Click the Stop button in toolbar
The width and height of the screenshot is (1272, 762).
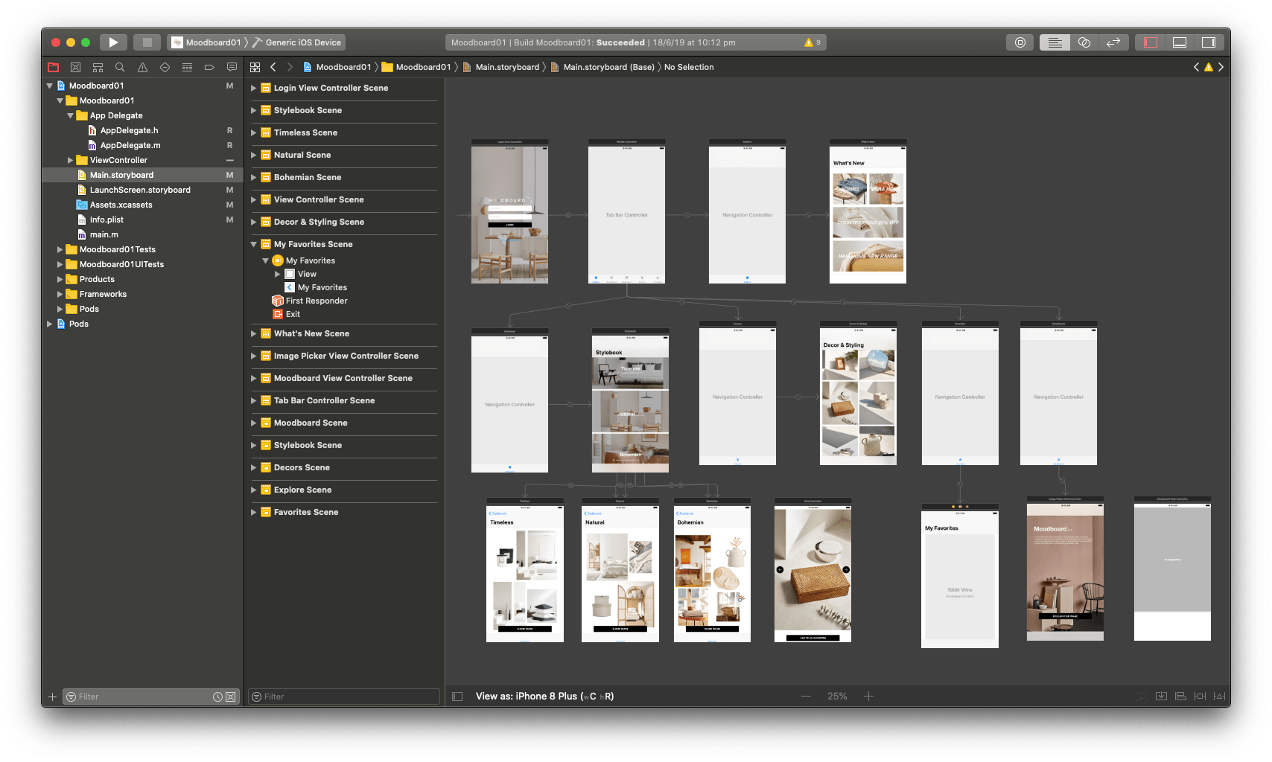pos(147,42)
